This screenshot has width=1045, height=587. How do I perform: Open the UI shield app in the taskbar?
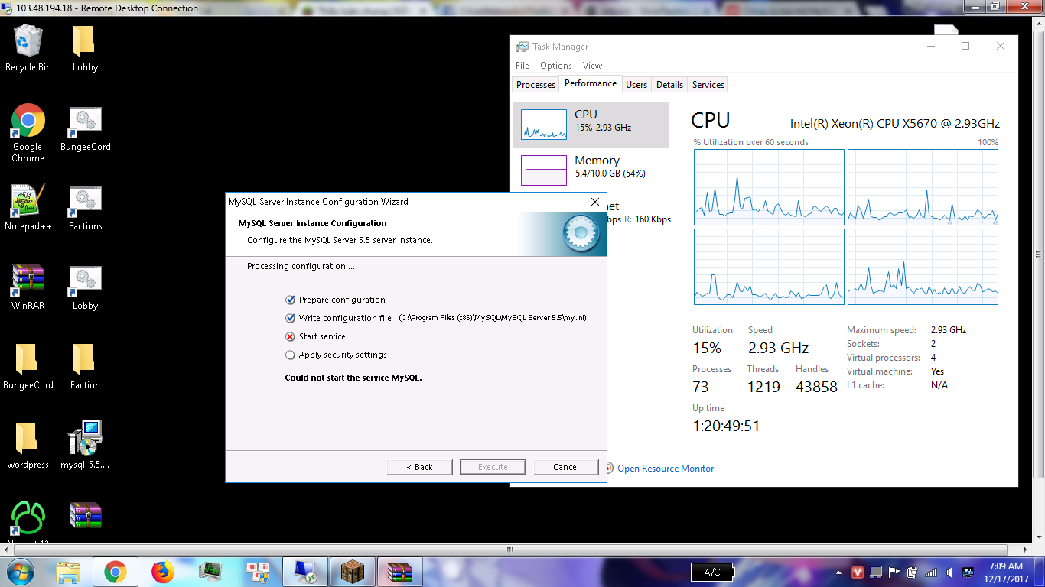(x=258, y=572)
